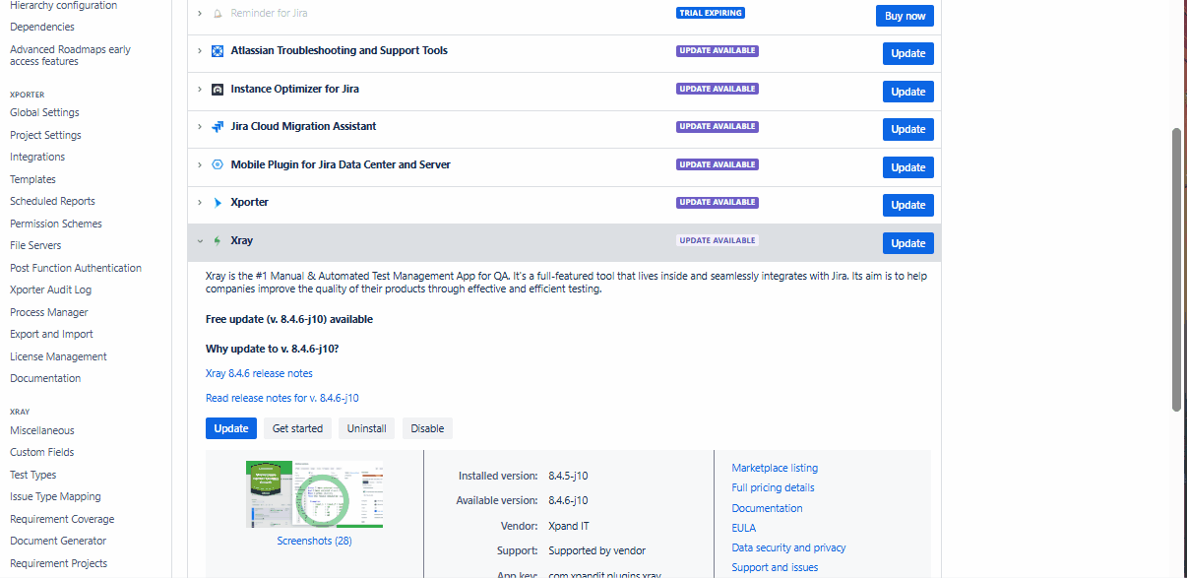Screen dimensions: 1187x578
Task: Uninstall the Xray app
Action: (x=367, y=428)
